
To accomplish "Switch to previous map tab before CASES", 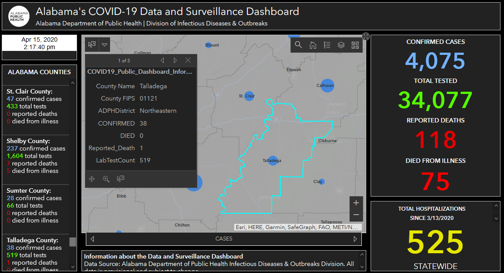I will point(92,239).
